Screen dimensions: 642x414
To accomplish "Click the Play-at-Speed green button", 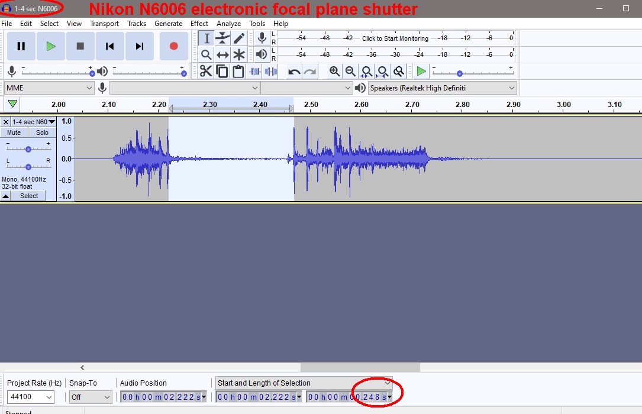I will 421,72.
